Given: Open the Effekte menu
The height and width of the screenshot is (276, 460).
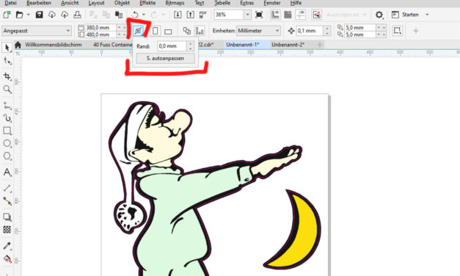Looking at the screenshot, I should tap(147, 3).
